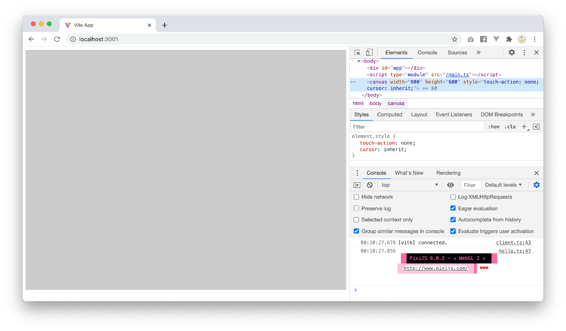Viewport: 566px width, 331px height.
Task: Open the Vue devtools extension icon
Action: pyautogui.click(x=496, y=39)
